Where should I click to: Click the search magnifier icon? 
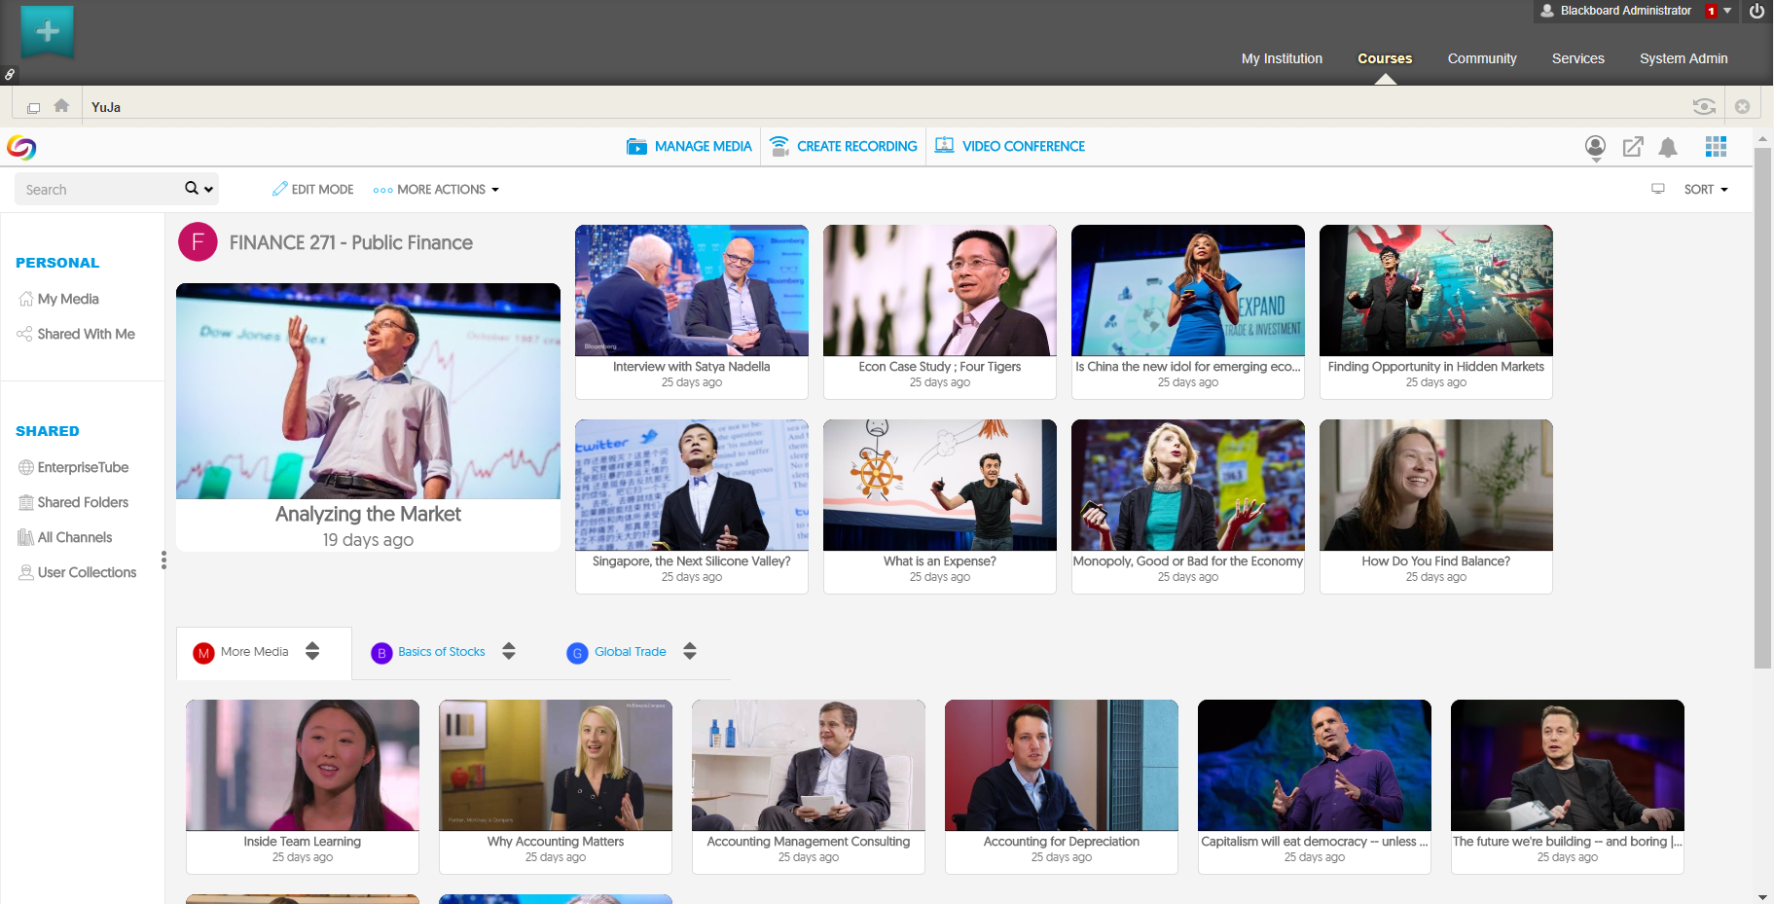[192, 188]
